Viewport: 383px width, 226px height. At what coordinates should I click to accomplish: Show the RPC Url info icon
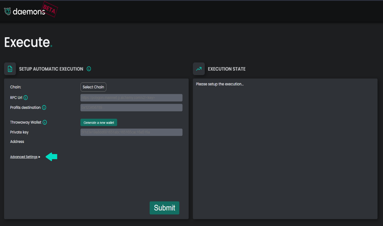pos(26,98)
